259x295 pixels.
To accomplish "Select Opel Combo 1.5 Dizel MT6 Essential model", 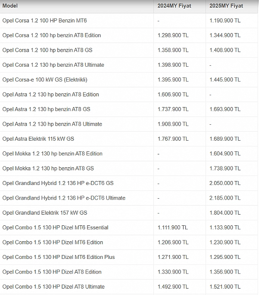I will pos(55,227).
